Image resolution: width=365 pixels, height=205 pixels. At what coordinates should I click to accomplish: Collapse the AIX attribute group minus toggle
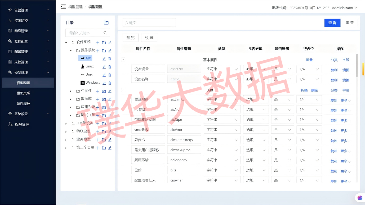[x=123, y=90]
